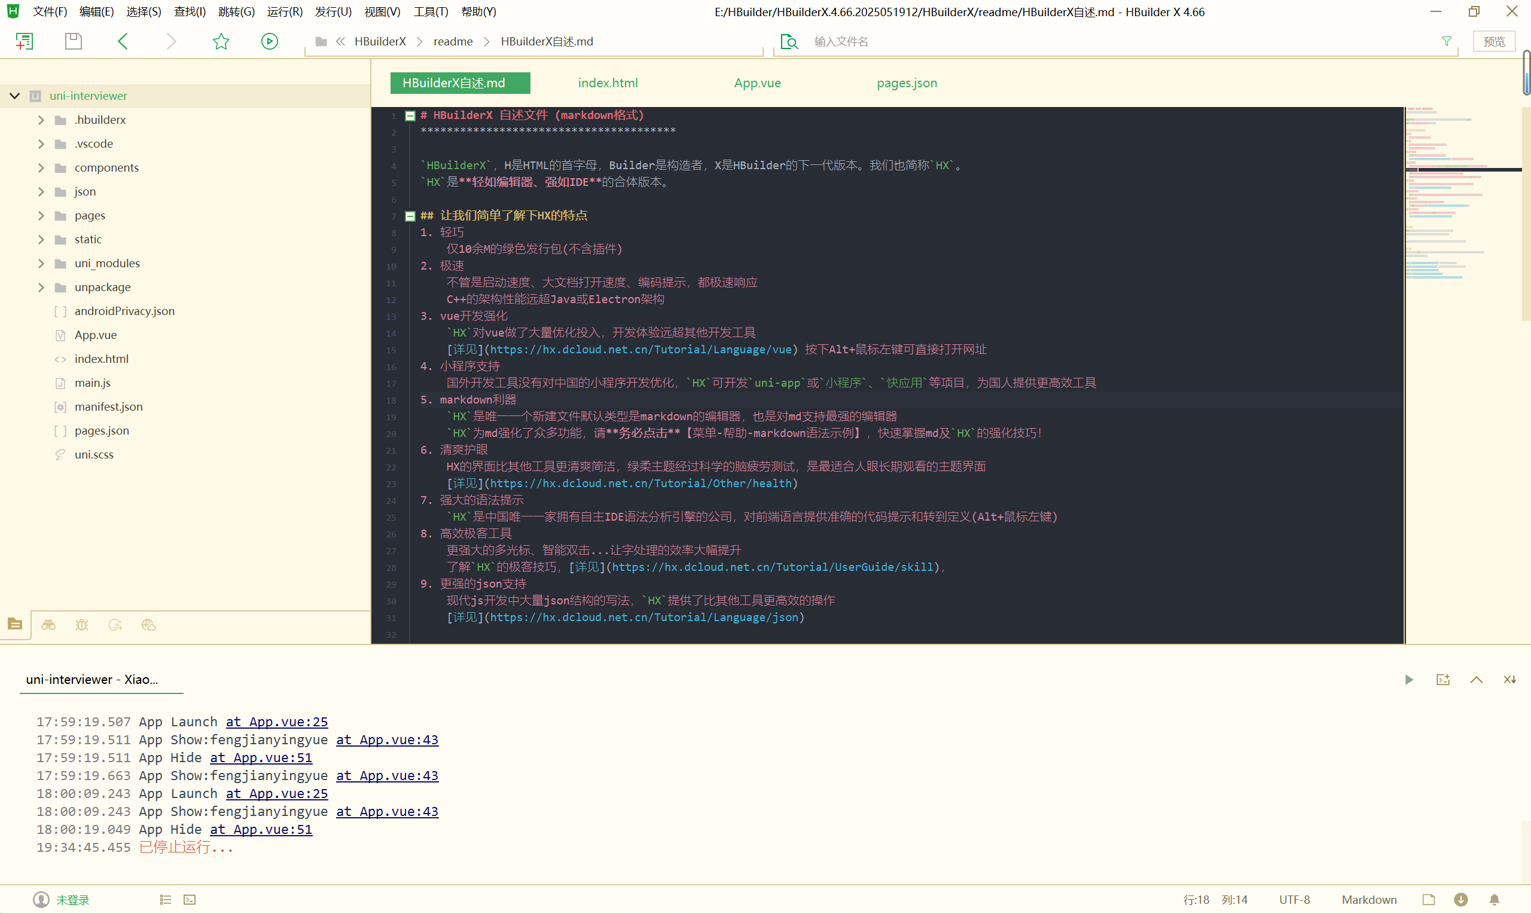Screen dimensions: 1531x914
Task: Expand the pages folder
Action: [x=41, y=216]
